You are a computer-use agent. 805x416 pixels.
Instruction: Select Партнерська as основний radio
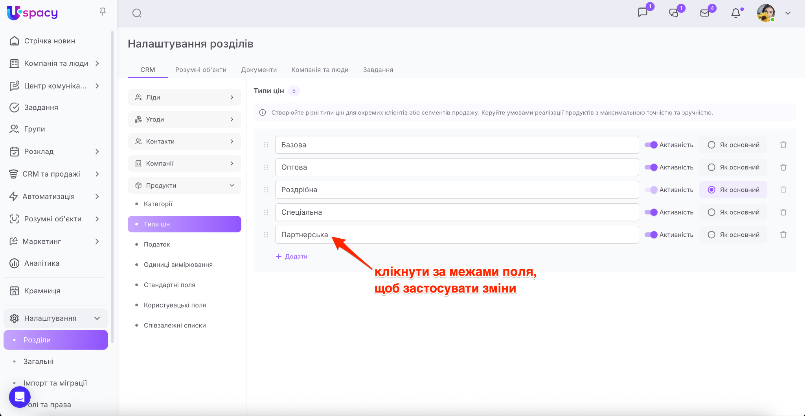(x=711, y=235)
